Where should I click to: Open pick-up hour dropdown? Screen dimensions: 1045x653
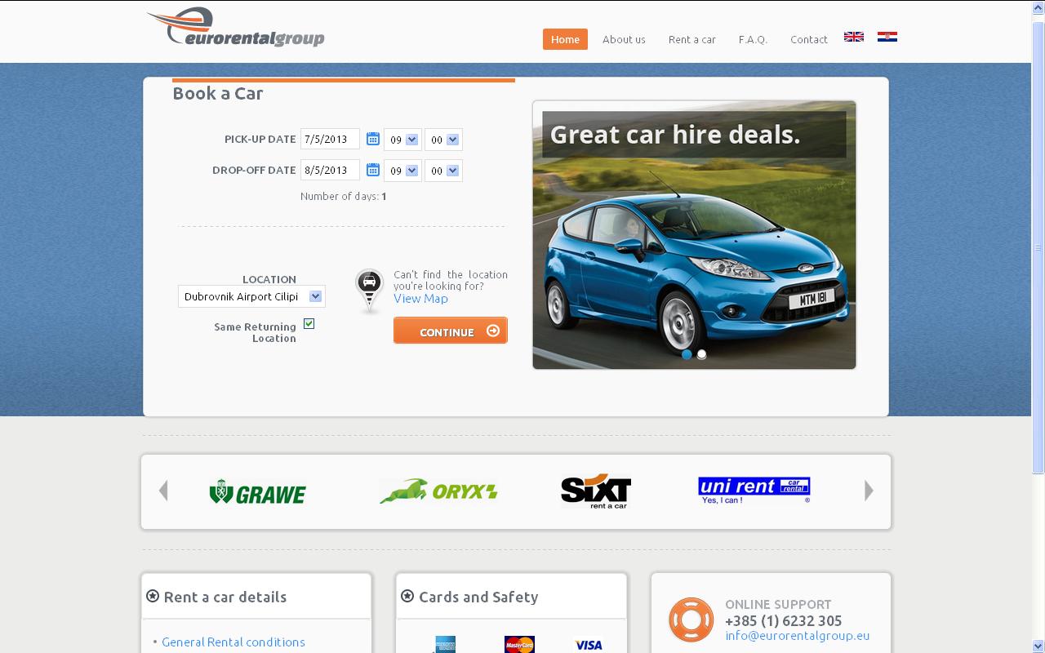402,140
